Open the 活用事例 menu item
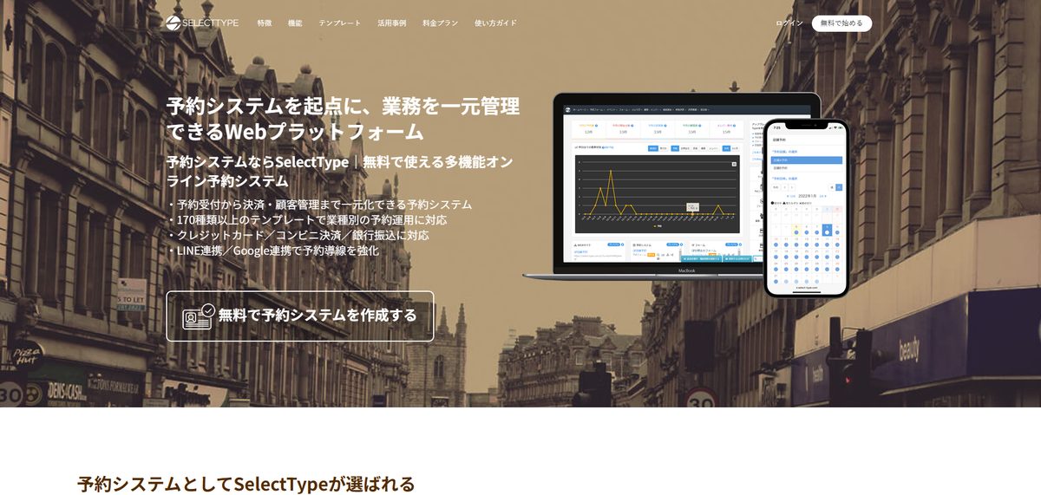Screen dimensions: 1041x495 click(391, 23)
